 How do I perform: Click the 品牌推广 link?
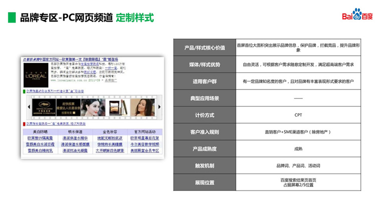111,80
